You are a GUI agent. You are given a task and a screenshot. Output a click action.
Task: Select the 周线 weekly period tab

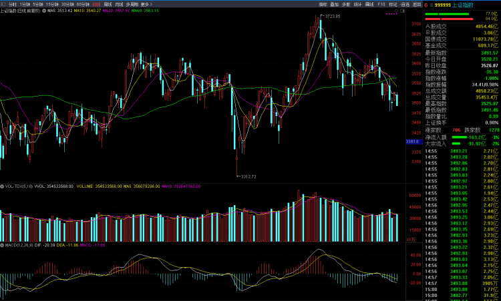click(108, 5)
